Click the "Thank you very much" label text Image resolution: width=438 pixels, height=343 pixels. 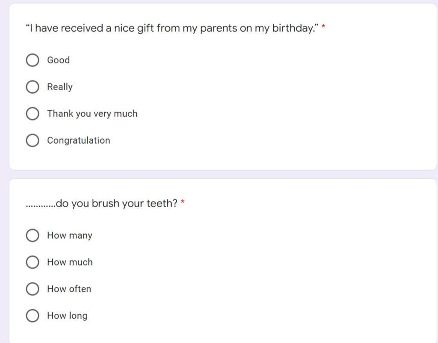click(92, 114)
